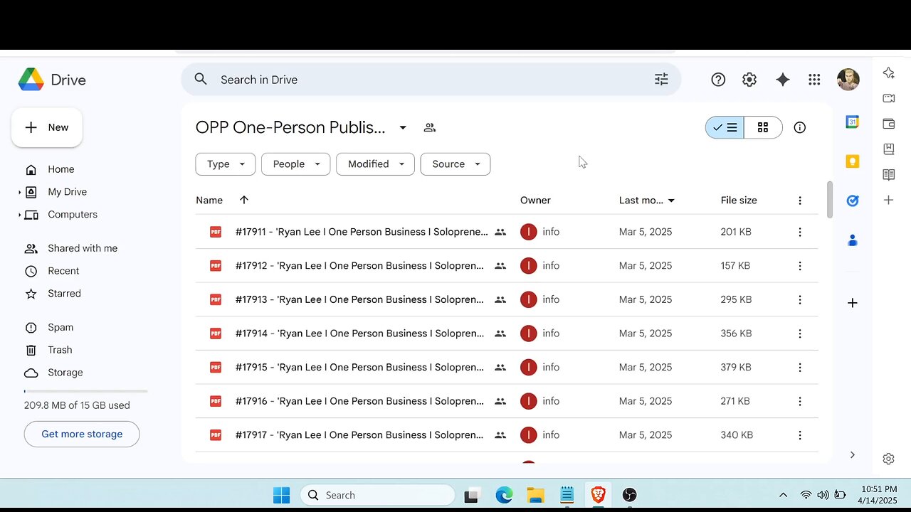
Task: Open Google Calendar in the side panel
Action: [x=852, y=122]
